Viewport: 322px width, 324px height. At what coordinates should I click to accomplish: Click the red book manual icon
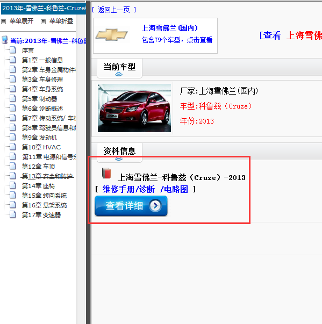pyautogui.click(x=106, y=174)
